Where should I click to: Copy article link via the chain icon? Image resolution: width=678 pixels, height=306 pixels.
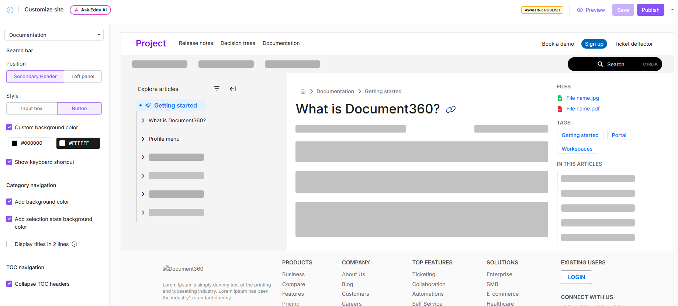click(x=451, y=109)
